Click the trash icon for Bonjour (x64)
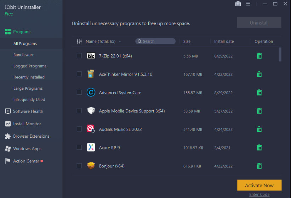The width and height of the screenshot is (291, 198). coord(259,166)
